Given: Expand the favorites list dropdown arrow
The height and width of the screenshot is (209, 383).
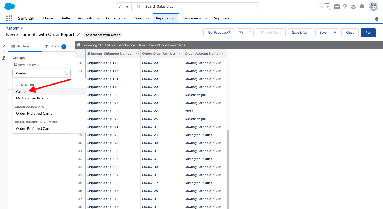Looking at the screenshot, I should (x=328, y=7).
